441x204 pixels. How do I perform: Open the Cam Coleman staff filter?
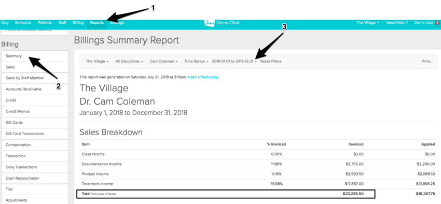(x=163, y=61)
